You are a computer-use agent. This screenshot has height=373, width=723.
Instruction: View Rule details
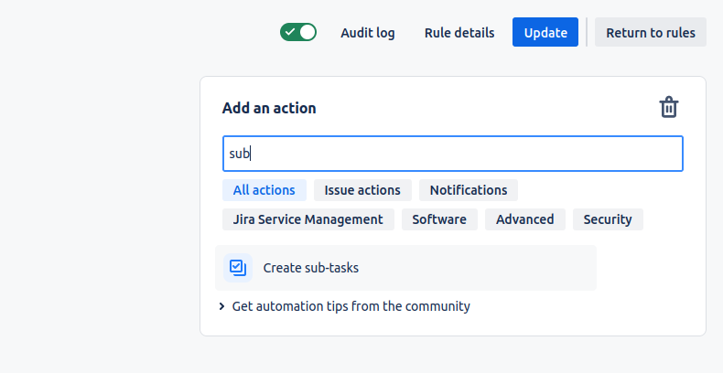[459, 32]
